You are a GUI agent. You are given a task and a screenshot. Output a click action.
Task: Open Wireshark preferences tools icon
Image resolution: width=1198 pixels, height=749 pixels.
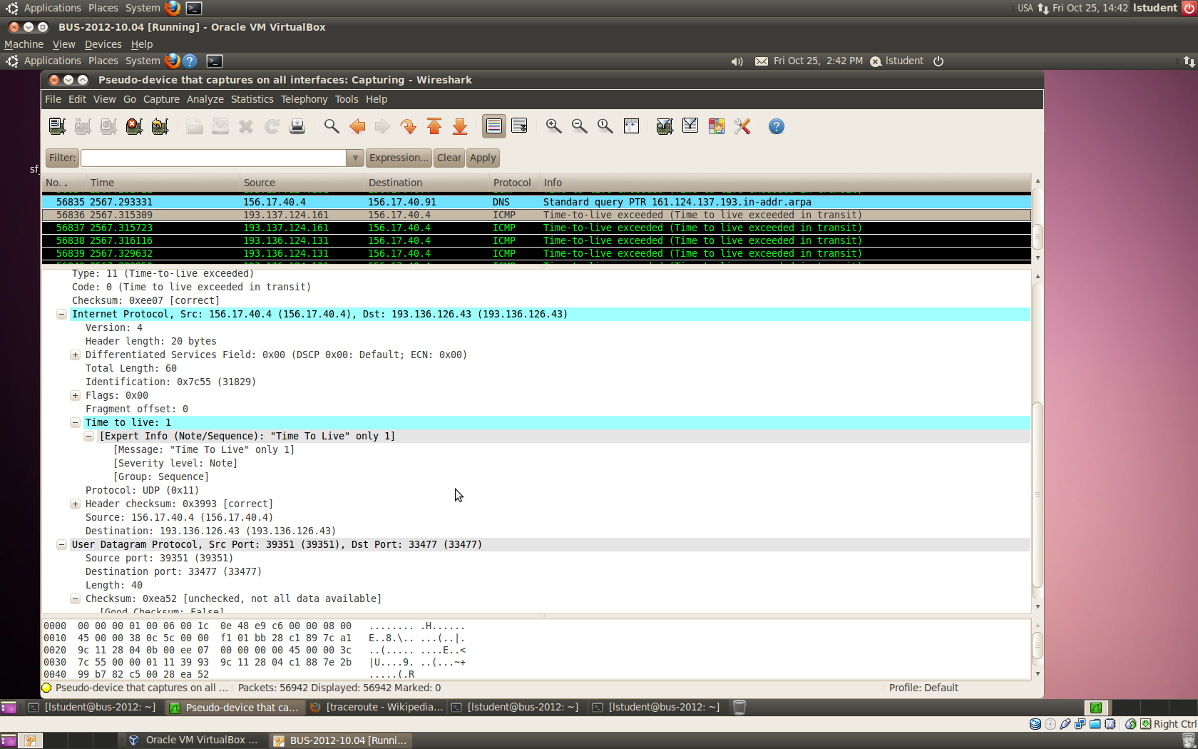click(742, 126)
